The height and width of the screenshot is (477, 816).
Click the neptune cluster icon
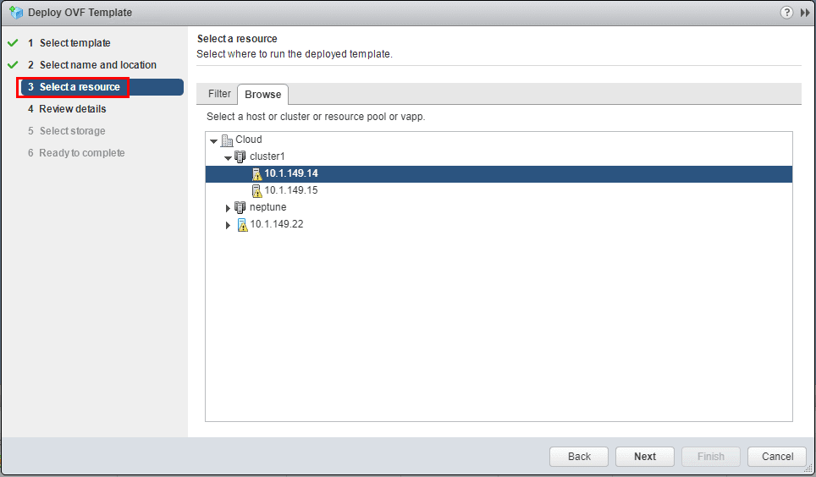240,207
